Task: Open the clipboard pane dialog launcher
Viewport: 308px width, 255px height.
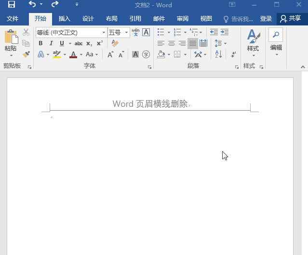Action: 30,67
